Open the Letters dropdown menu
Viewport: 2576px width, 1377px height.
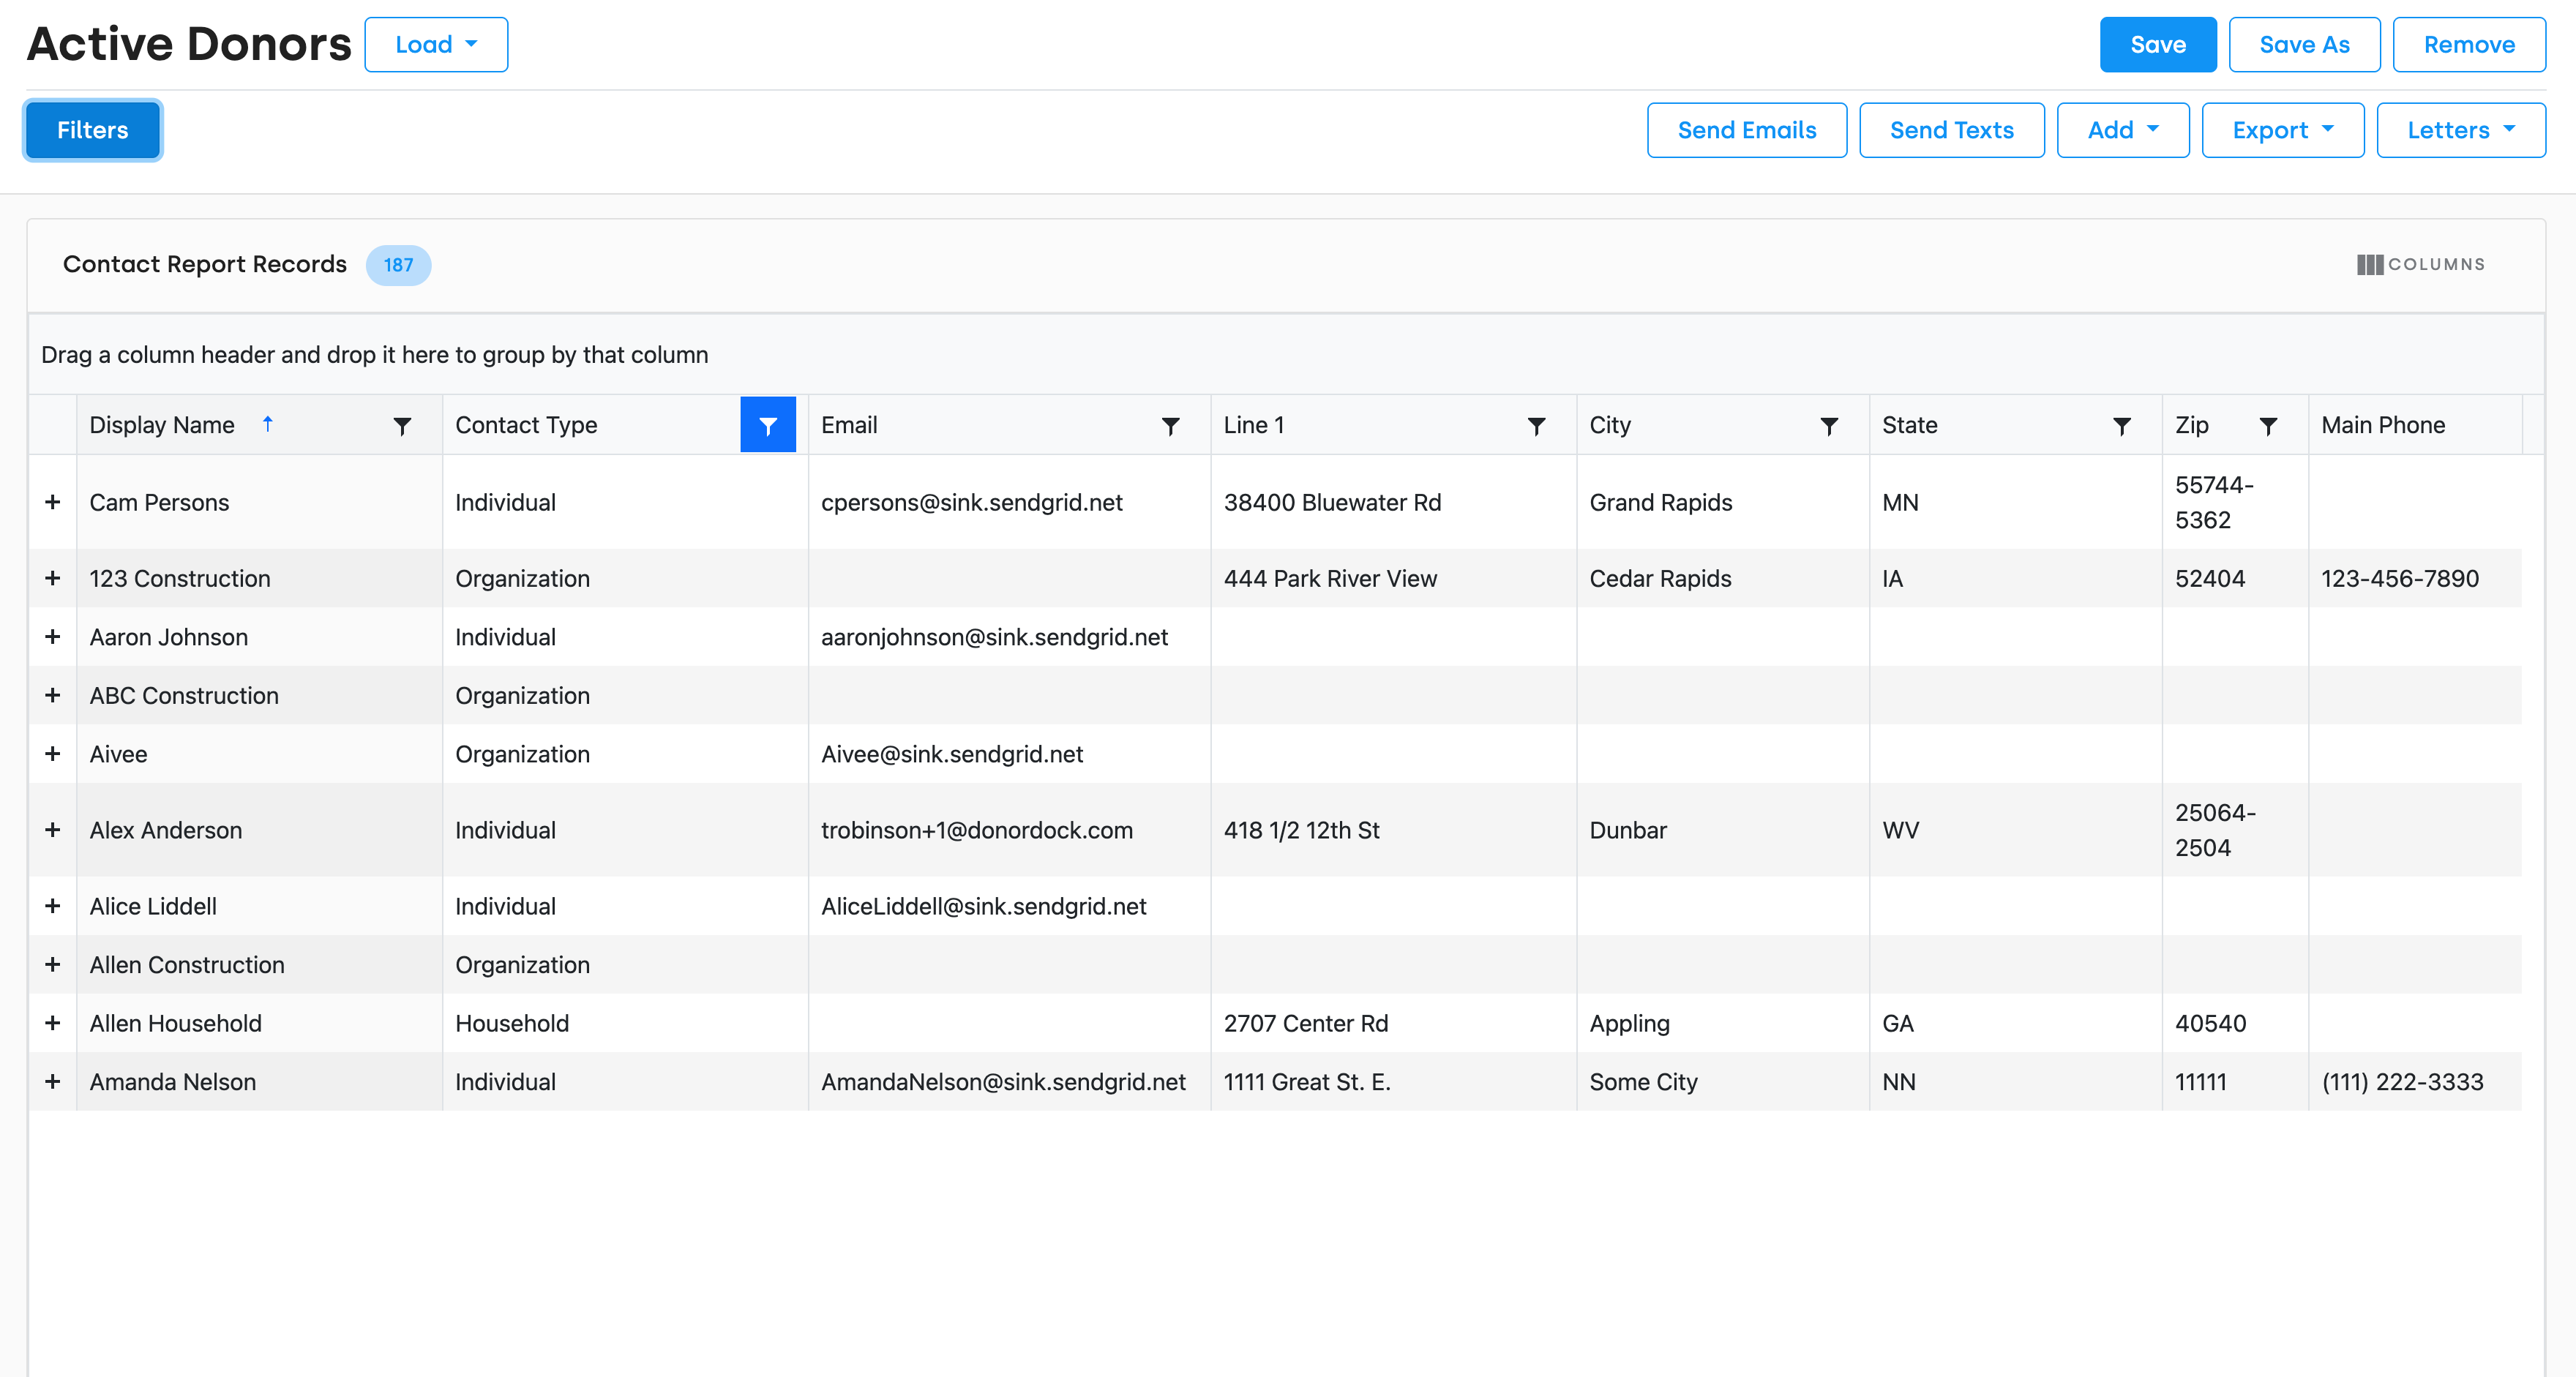click(2460, 130)
